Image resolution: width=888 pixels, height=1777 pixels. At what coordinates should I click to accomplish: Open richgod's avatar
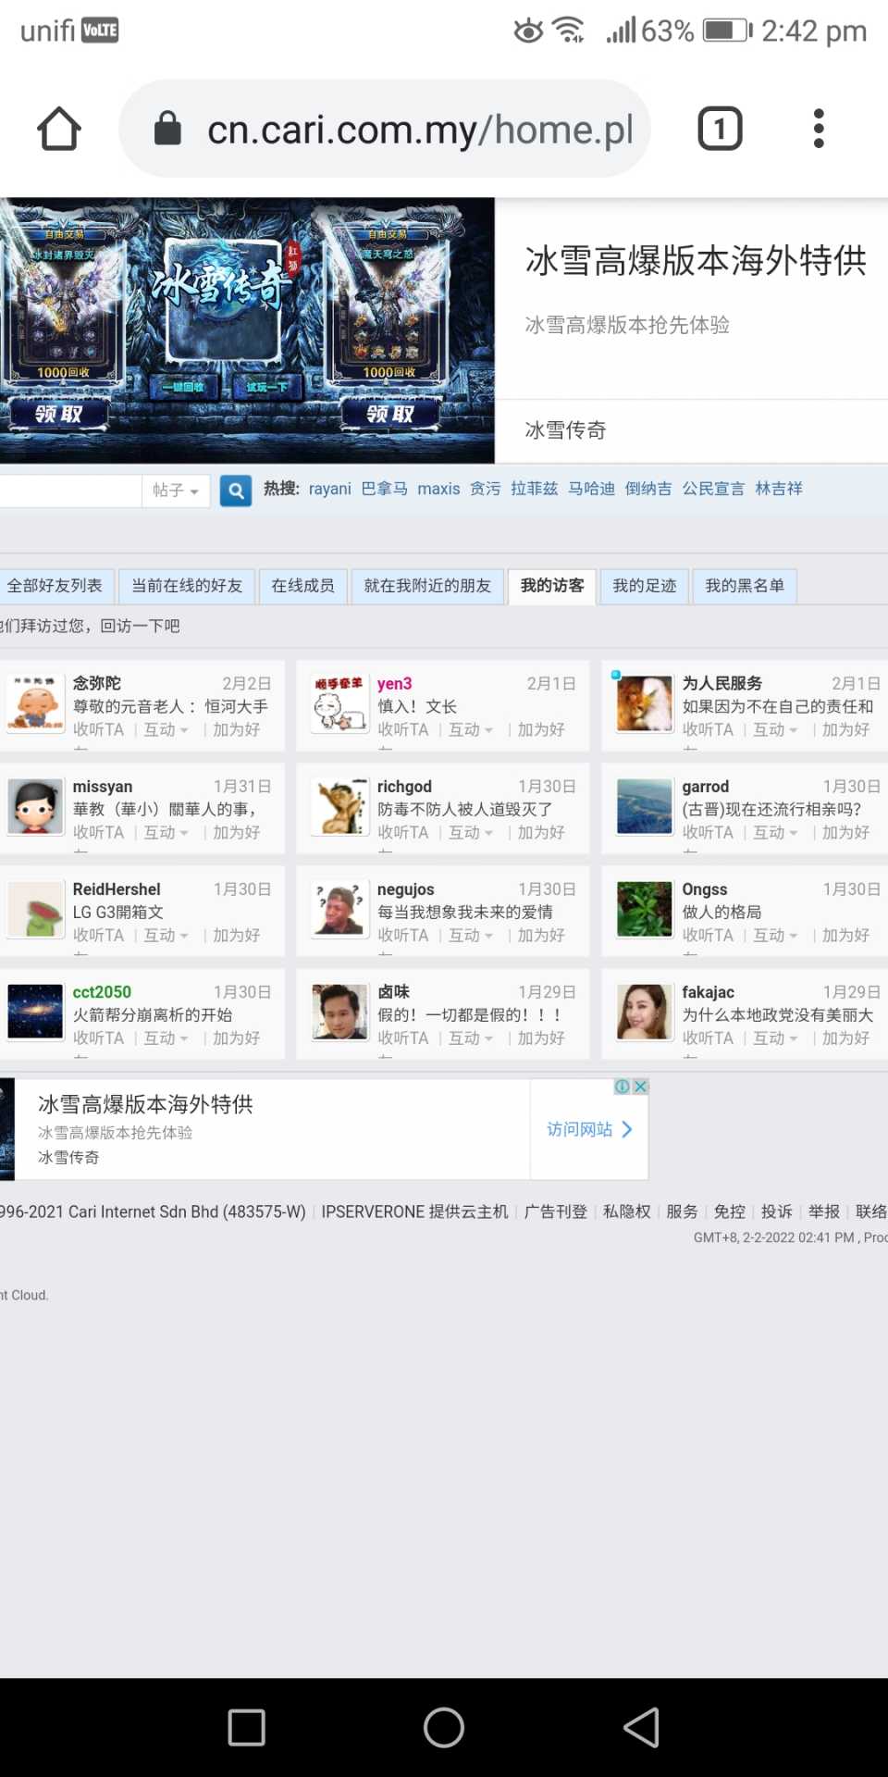pos(339,806)
